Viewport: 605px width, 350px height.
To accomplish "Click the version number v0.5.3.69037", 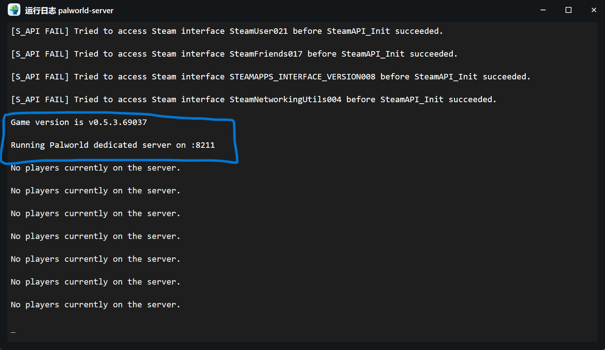I will (x=118, y=122).
